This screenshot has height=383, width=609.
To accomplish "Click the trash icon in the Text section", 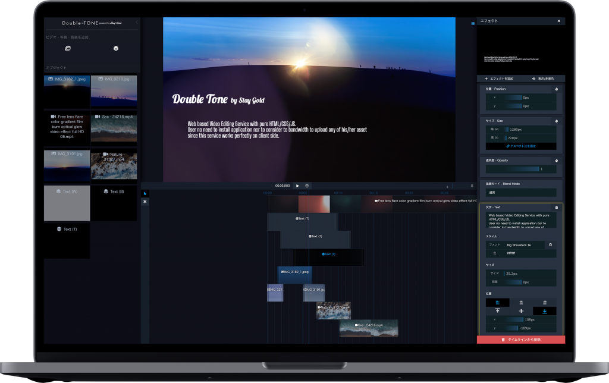I will [x=556, y=208].
